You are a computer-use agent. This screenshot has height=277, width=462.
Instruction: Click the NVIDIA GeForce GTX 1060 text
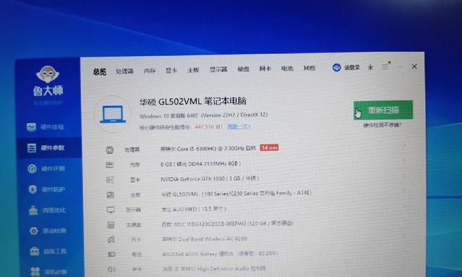[x=210, y=179]
